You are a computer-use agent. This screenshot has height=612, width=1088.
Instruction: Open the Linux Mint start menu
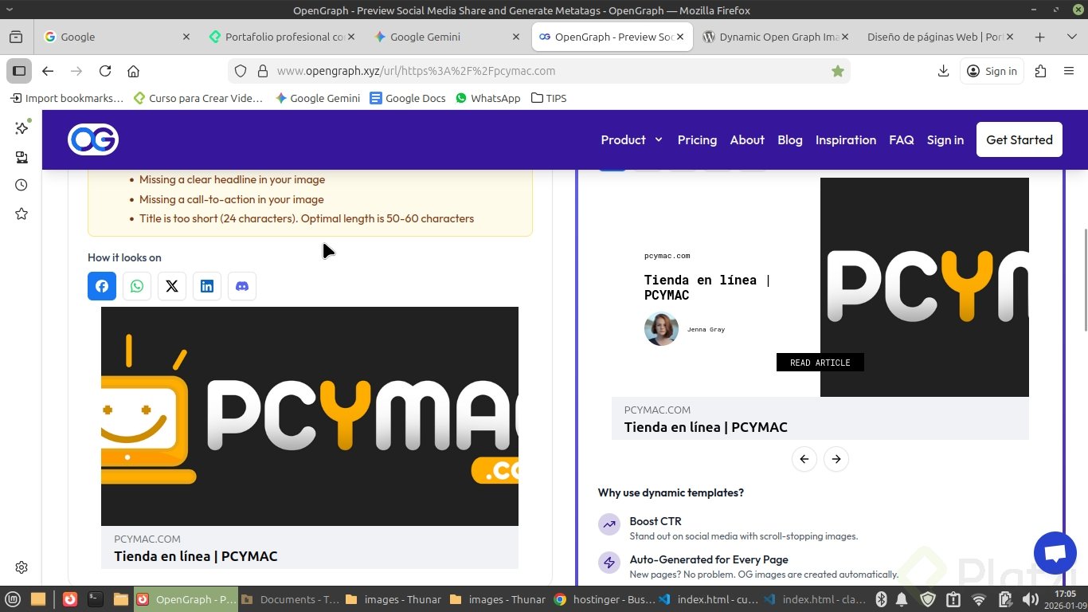click(13, 599)
